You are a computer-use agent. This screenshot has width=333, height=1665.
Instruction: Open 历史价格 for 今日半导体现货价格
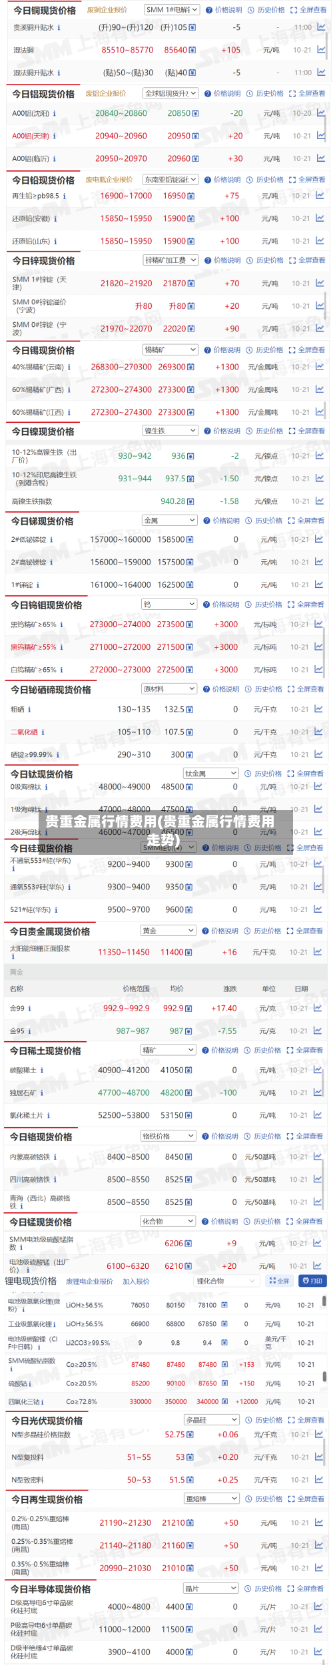click(264, 1588)
